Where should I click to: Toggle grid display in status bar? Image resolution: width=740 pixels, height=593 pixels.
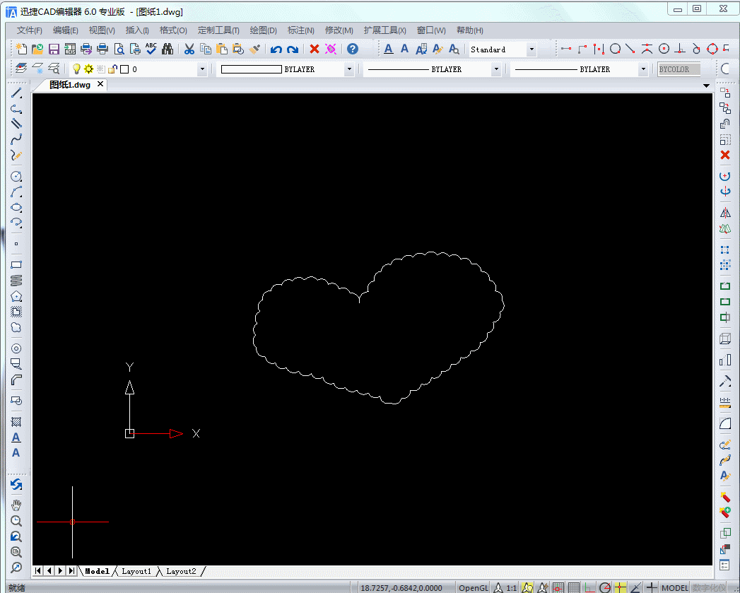(574, 588)
